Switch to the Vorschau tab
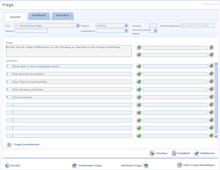220x170 pixels. (x=62, y=15)
